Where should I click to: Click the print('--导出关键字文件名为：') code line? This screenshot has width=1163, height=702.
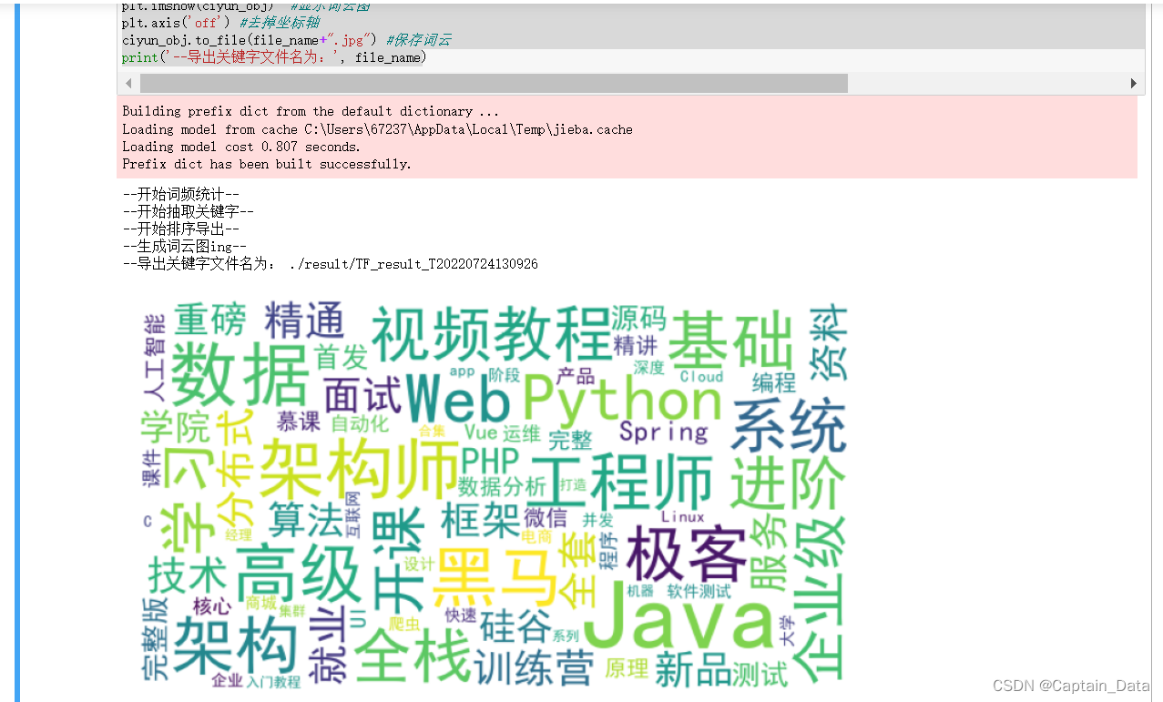pyautogui.click(x=273, y=57)
